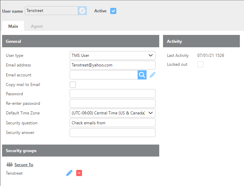Select the Security answer input box
The width and height of the screenshot is (244, 186).
click(112, 133)
